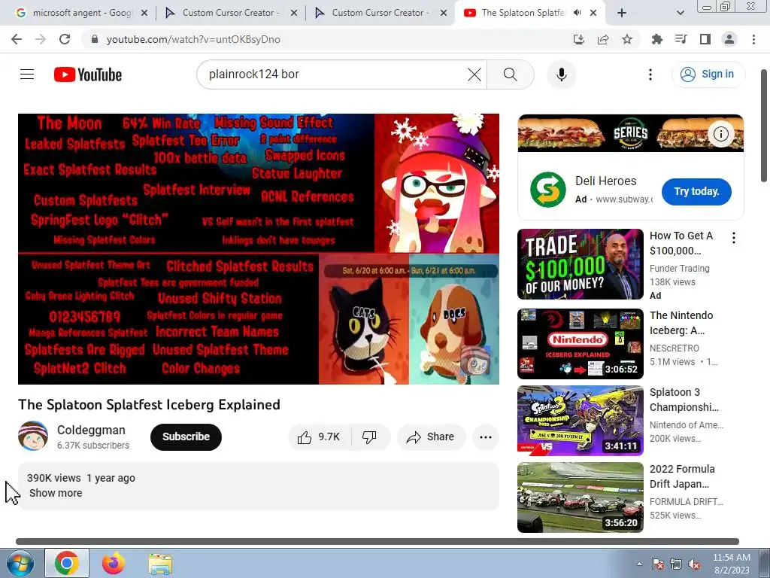Open Windows Explorer from taskbar
770x578 pixels.
pyautogui.click(x=160, y=563)
